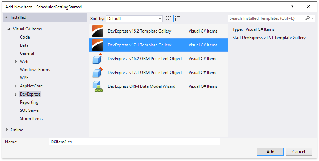Image resolution: width=319 pixels, height=161 pixels.
Task: Select DevExpress v17.1 Template Gallery text
Action: pyautogui.click(x=139, y=45)
